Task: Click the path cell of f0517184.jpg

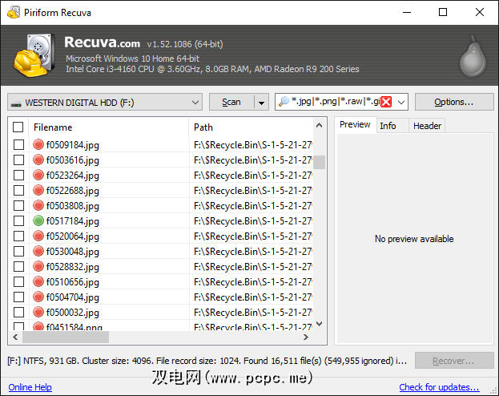Action: (252, 220)
